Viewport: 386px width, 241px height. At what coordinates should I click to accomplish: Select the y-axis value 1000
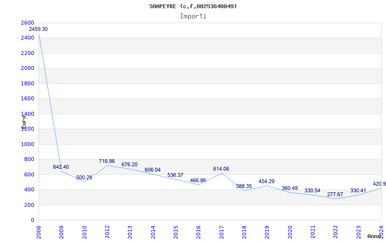point(28,144)
